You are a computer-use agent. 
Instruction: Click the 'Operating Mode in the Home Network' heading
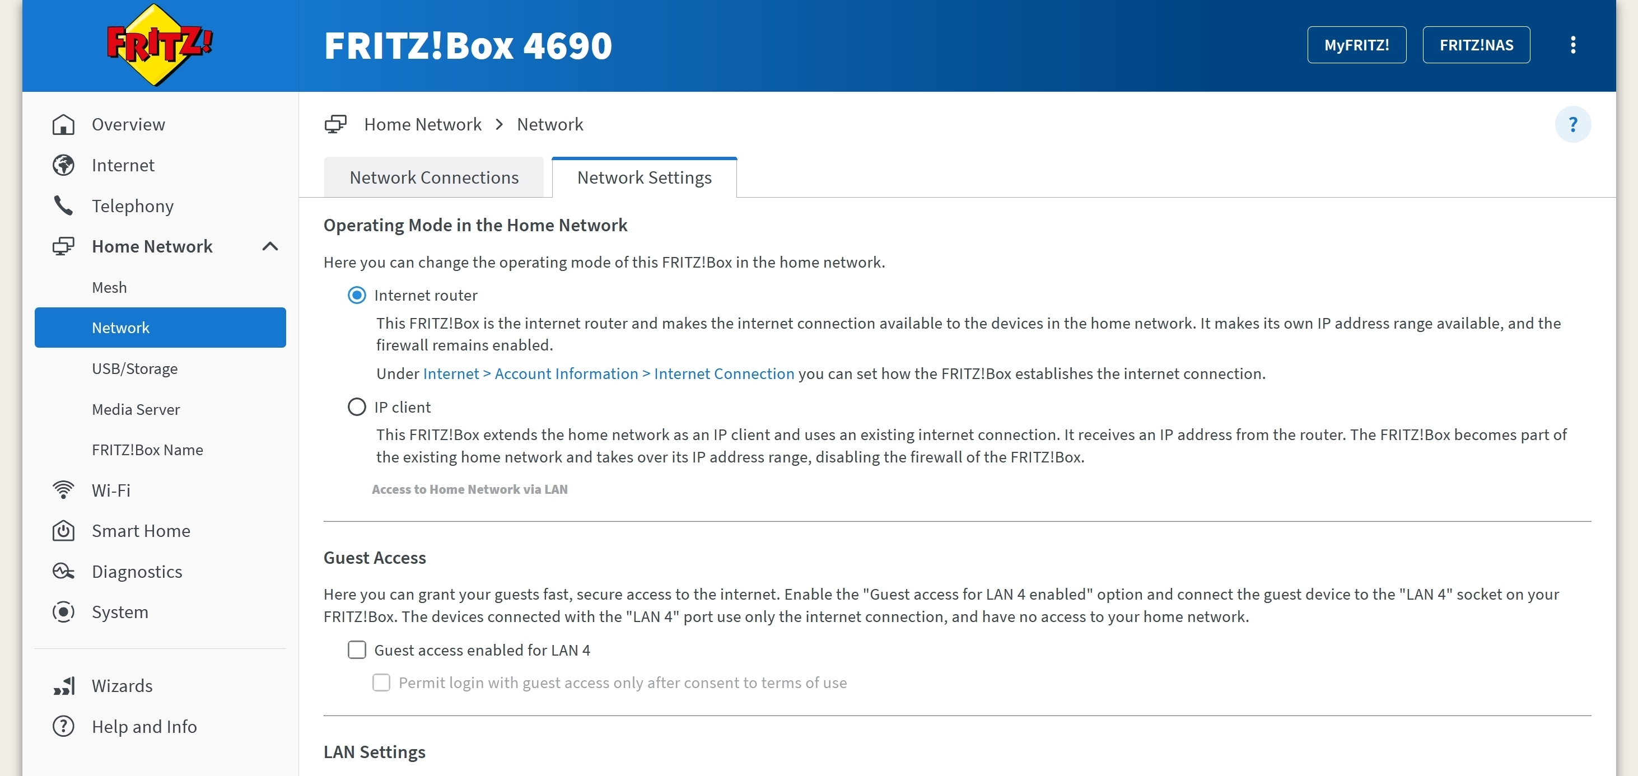pos(475,226)
